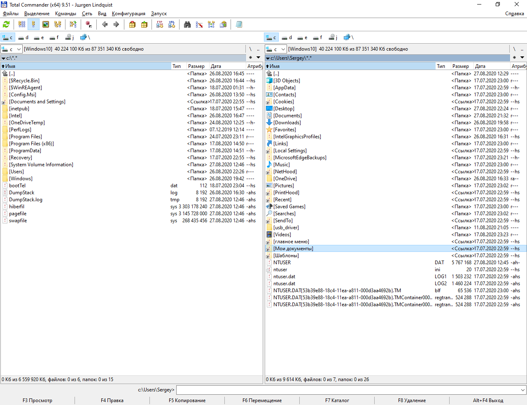The image size is (527, 405).
Task: Select the pagefile entry in left panel
Action: point(131,214)
